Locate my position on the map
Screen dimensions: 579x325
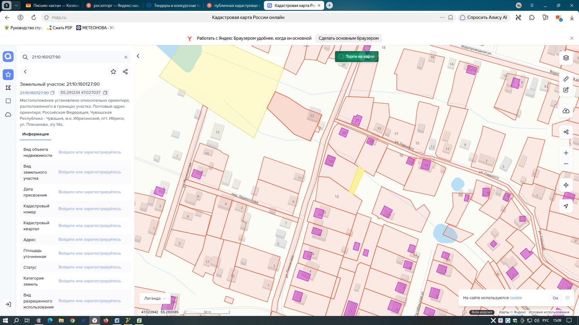[x=566, y=206]
